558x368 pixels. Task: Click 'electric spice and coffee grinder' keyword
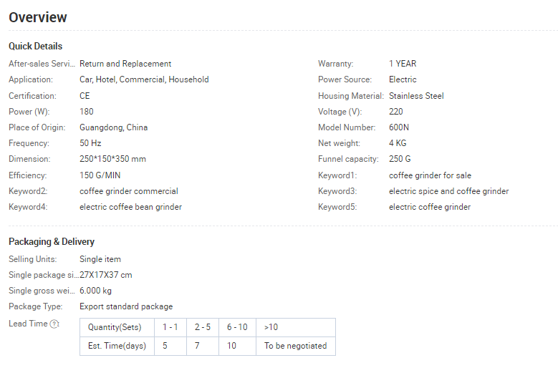tap(448, 191)
